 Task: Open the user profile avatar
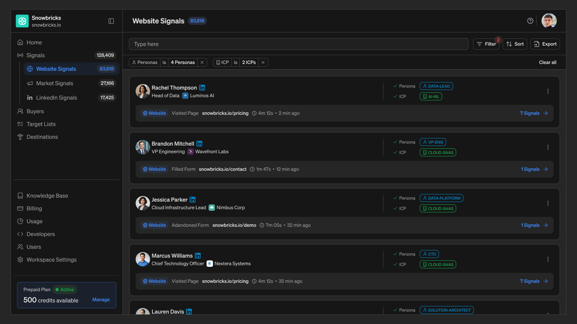tap(549, 21)
